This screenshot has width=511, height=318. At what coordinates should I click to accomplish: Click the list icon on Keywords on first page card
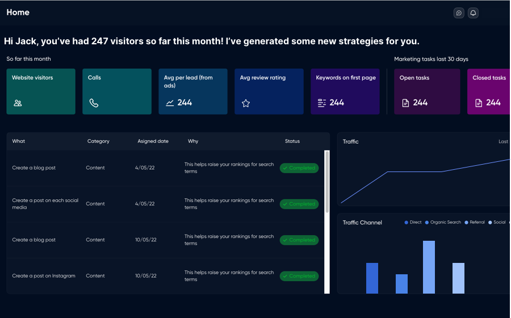(x=322, y=103)
